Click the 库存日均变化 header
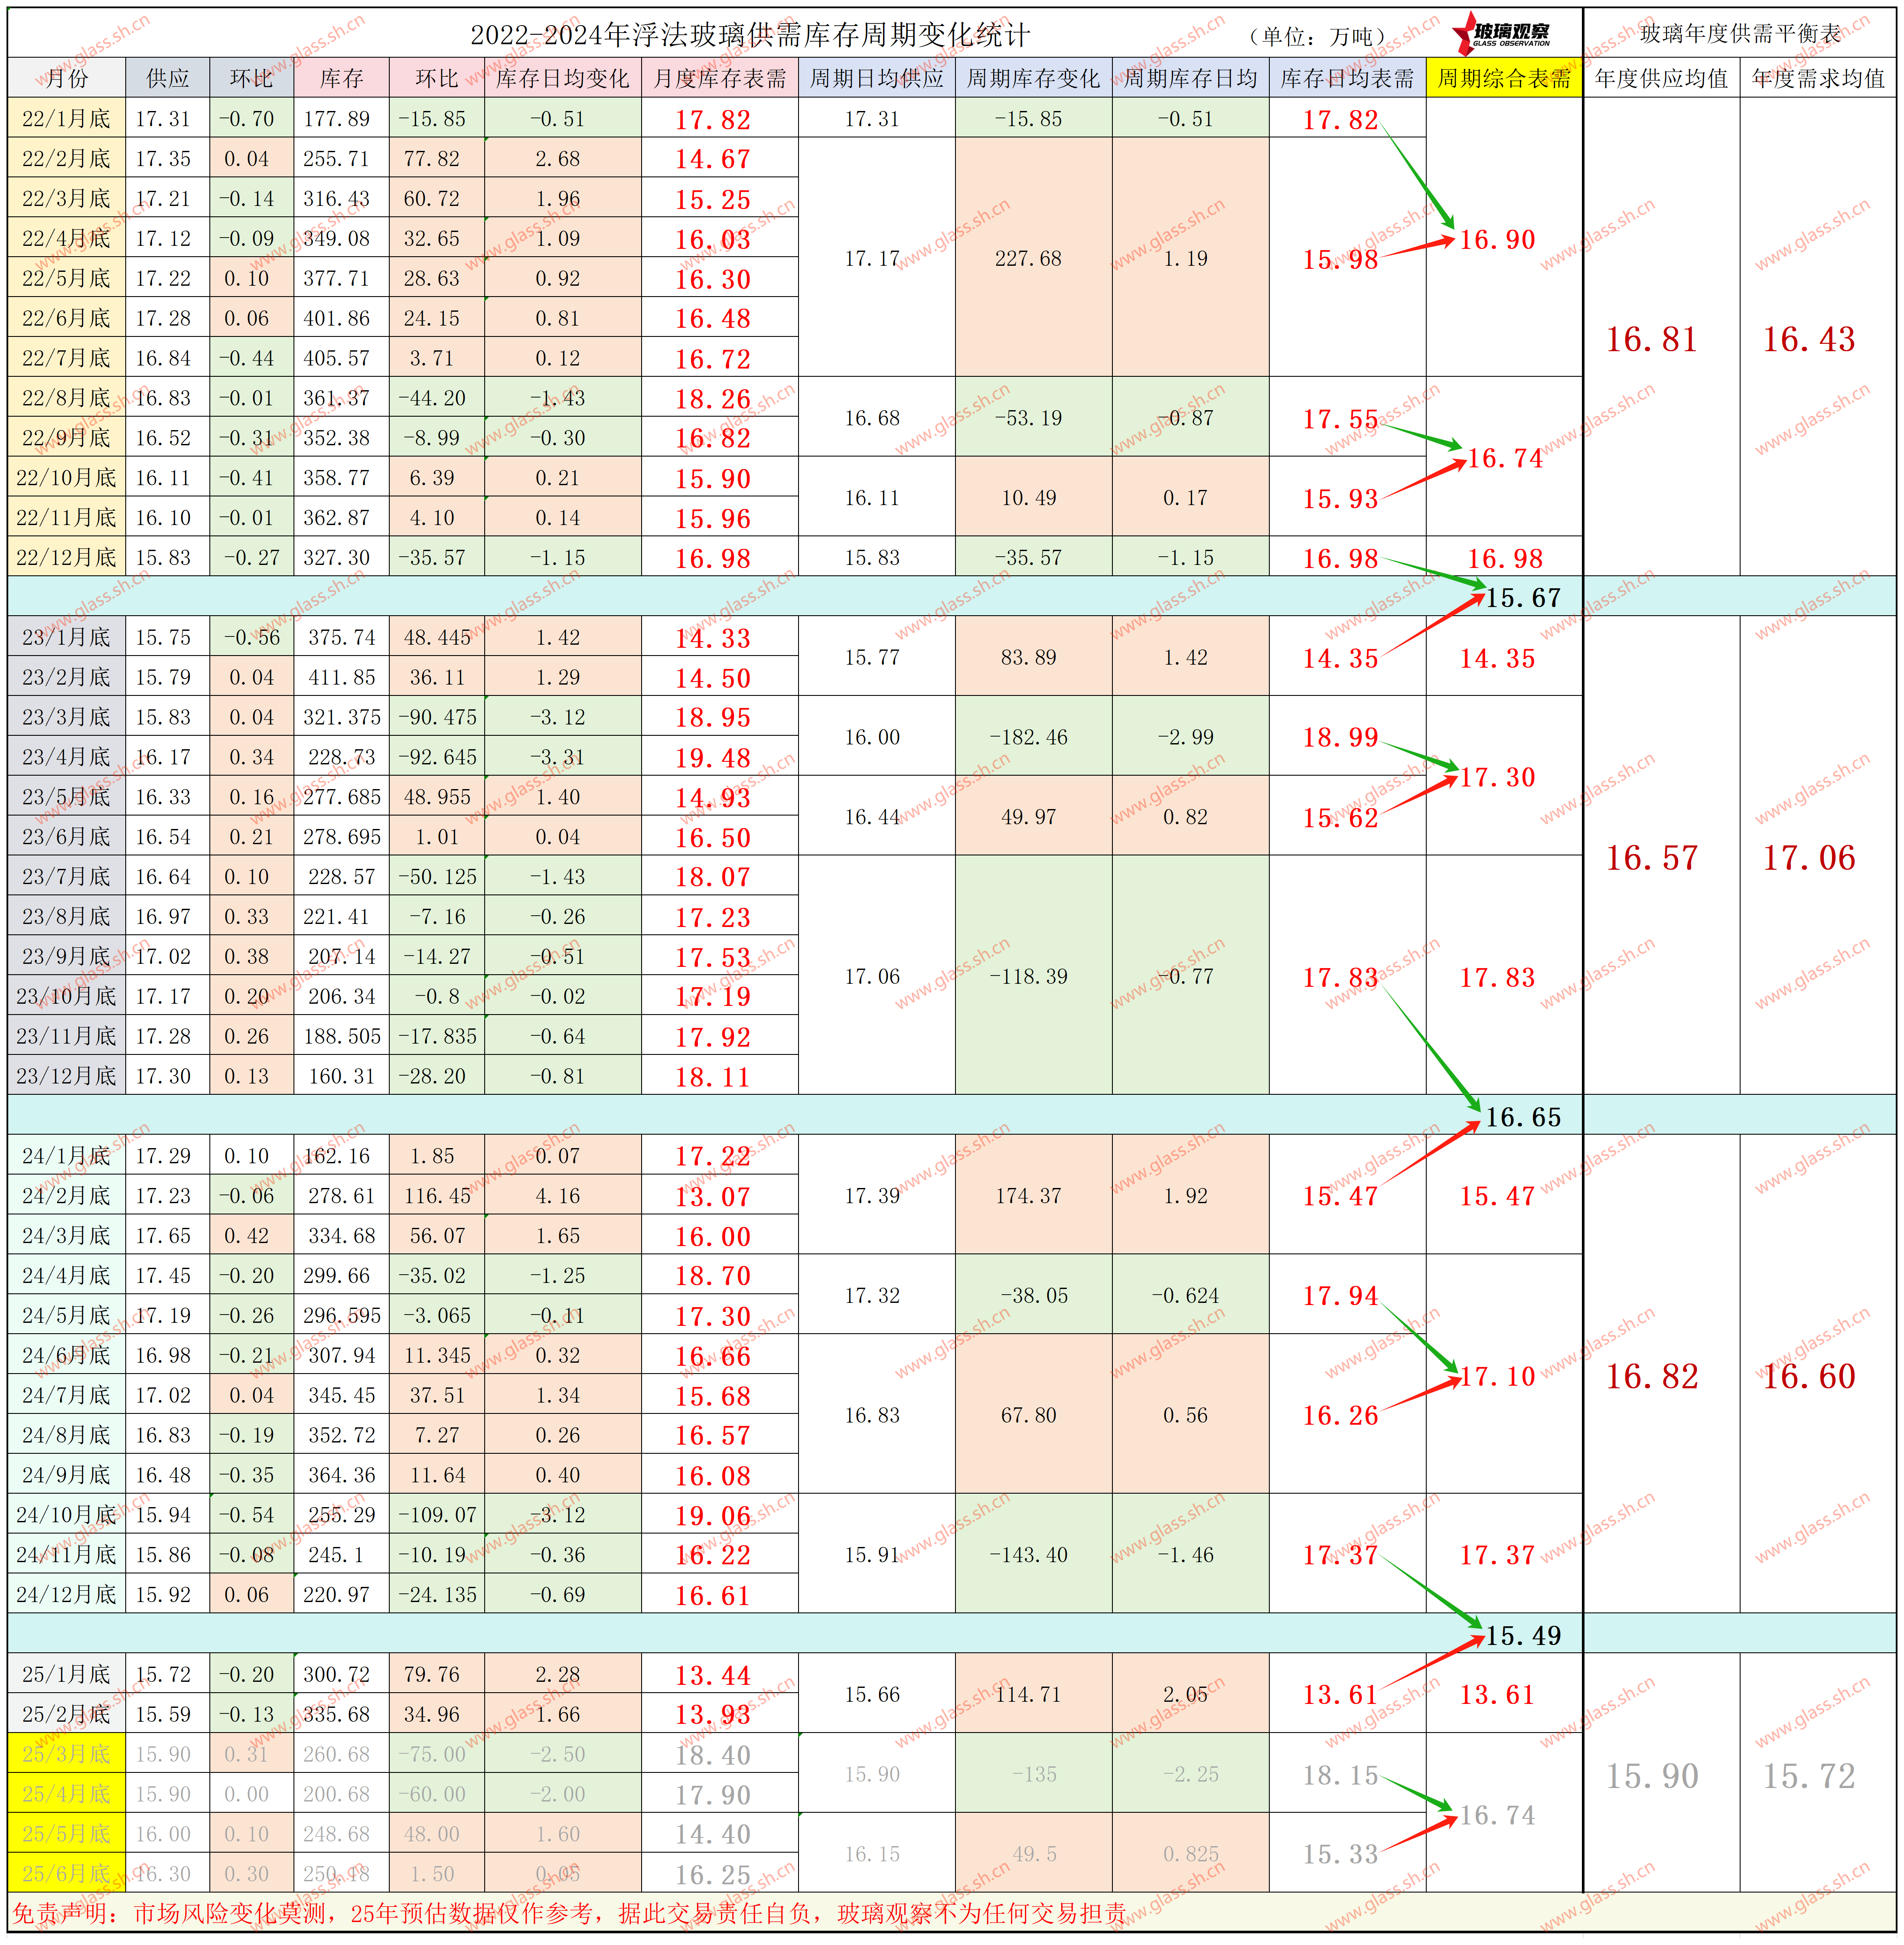 [563, 78]
